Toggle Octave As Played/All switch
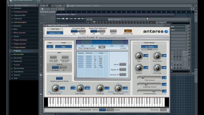204x115 pixels. point(60,67)
